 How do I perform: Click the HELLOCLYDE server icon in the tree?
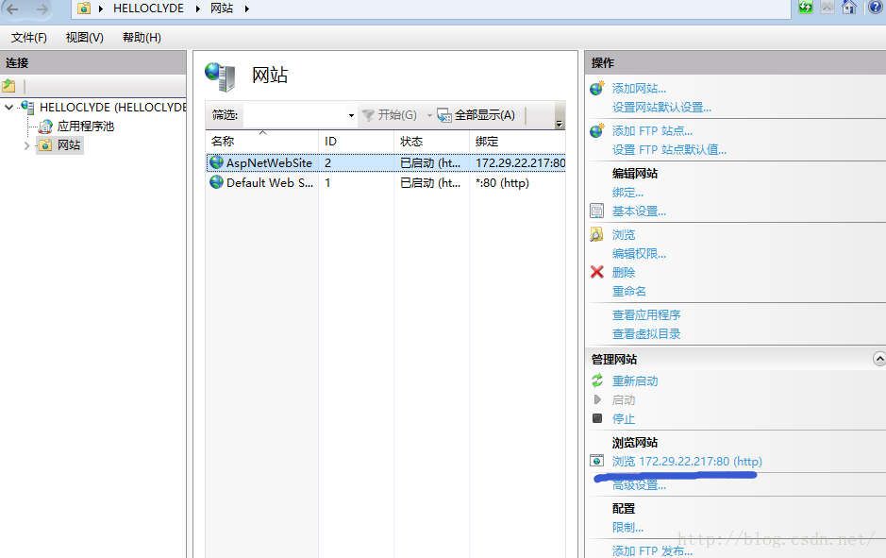point(27,107)
